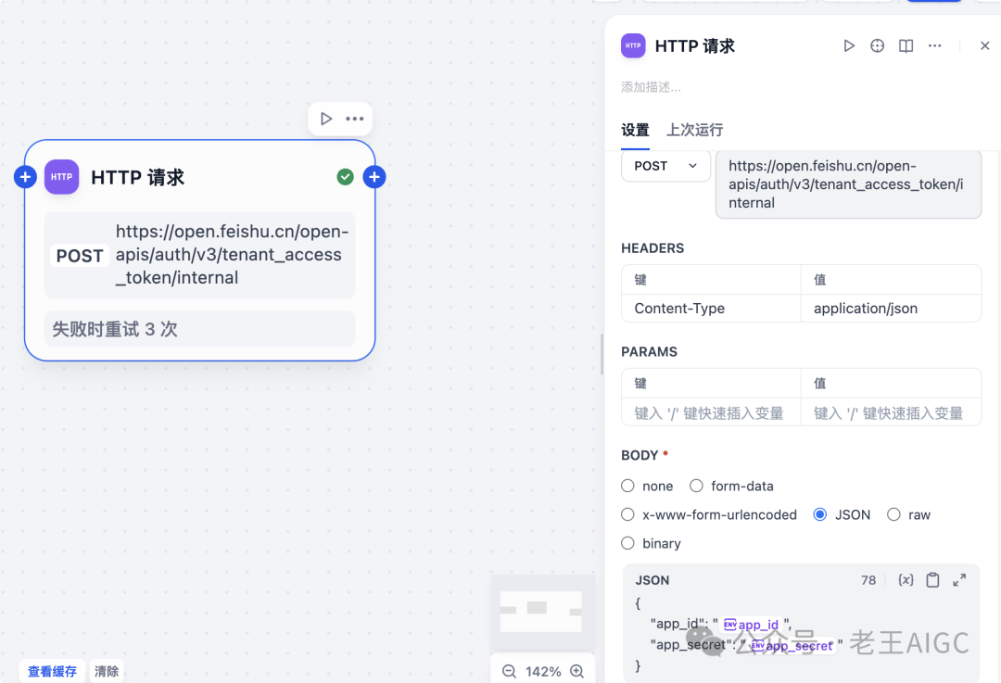The width and height of the screenshot is (1001, 683).
Task: Click the 78 character count in JSON editor
Action: (868, 580)
